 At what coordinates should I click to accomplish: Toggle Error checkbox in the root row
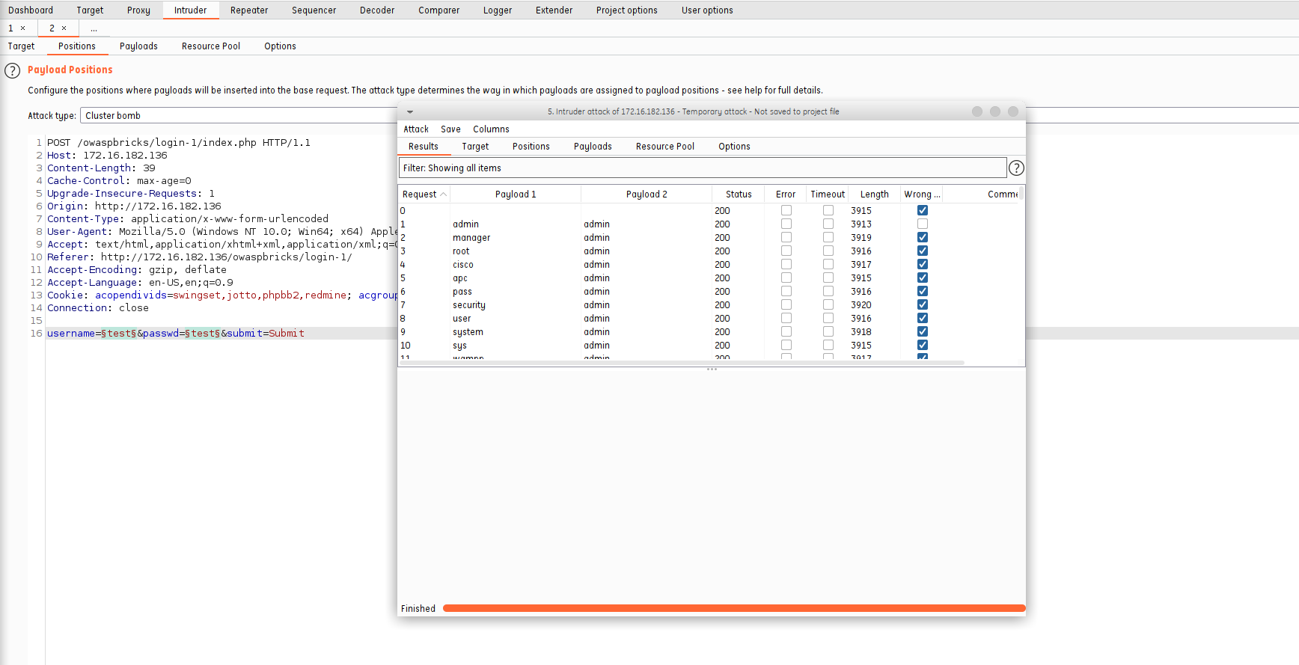coord(786,251)
